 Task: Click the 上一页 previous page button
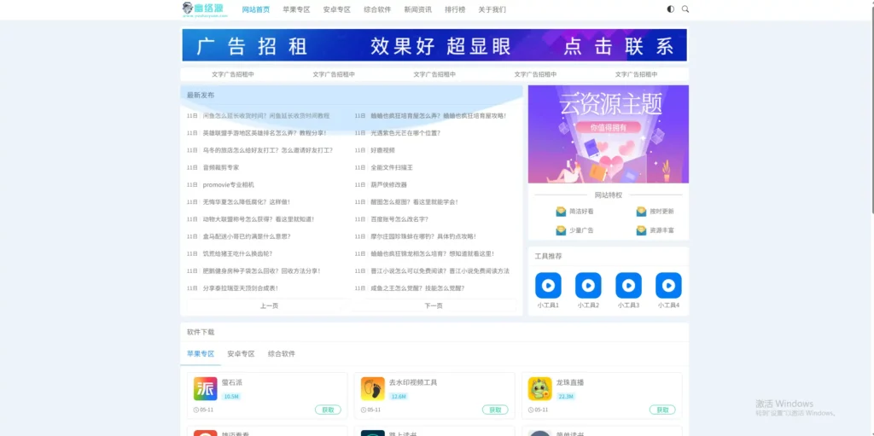pyautogui.click(x=269, y=305)
